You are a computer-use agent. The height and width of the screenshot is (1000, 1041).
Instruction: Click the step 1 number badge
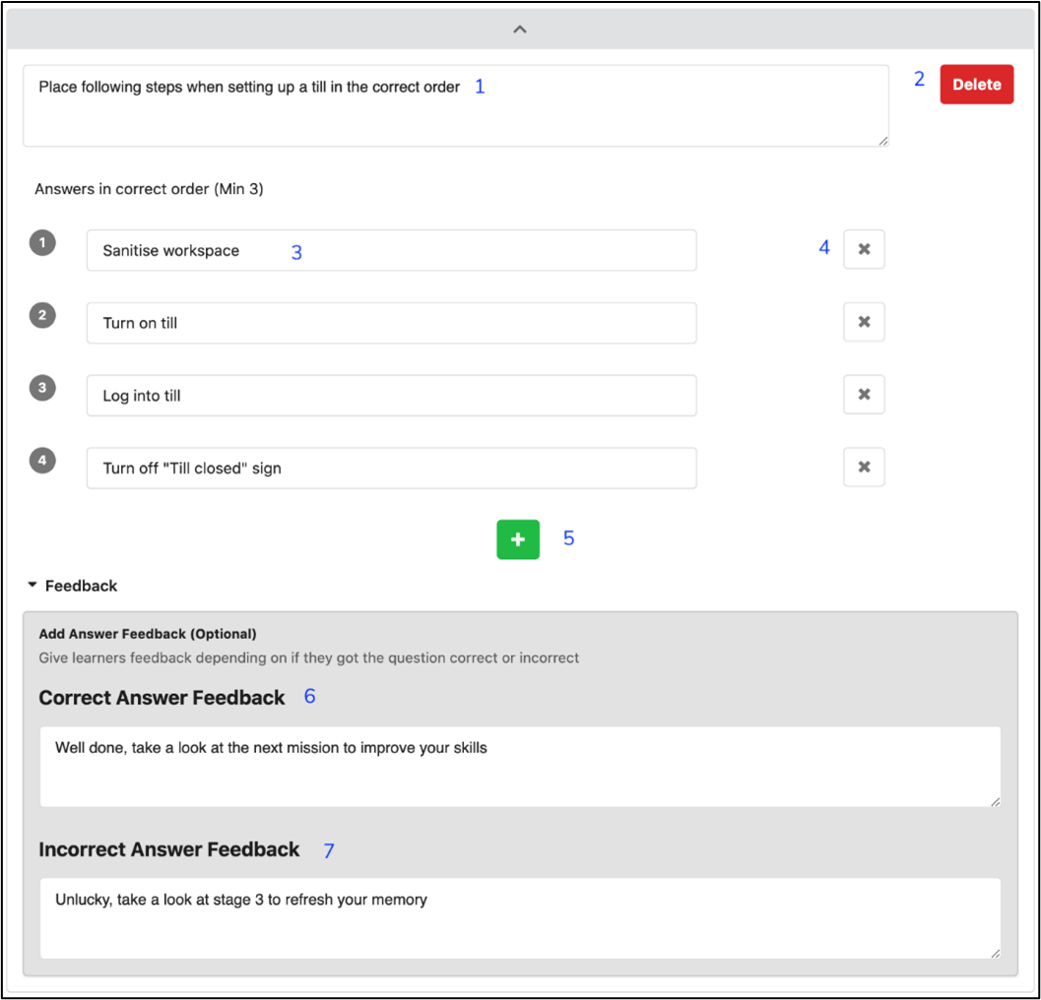click(42, 242)
